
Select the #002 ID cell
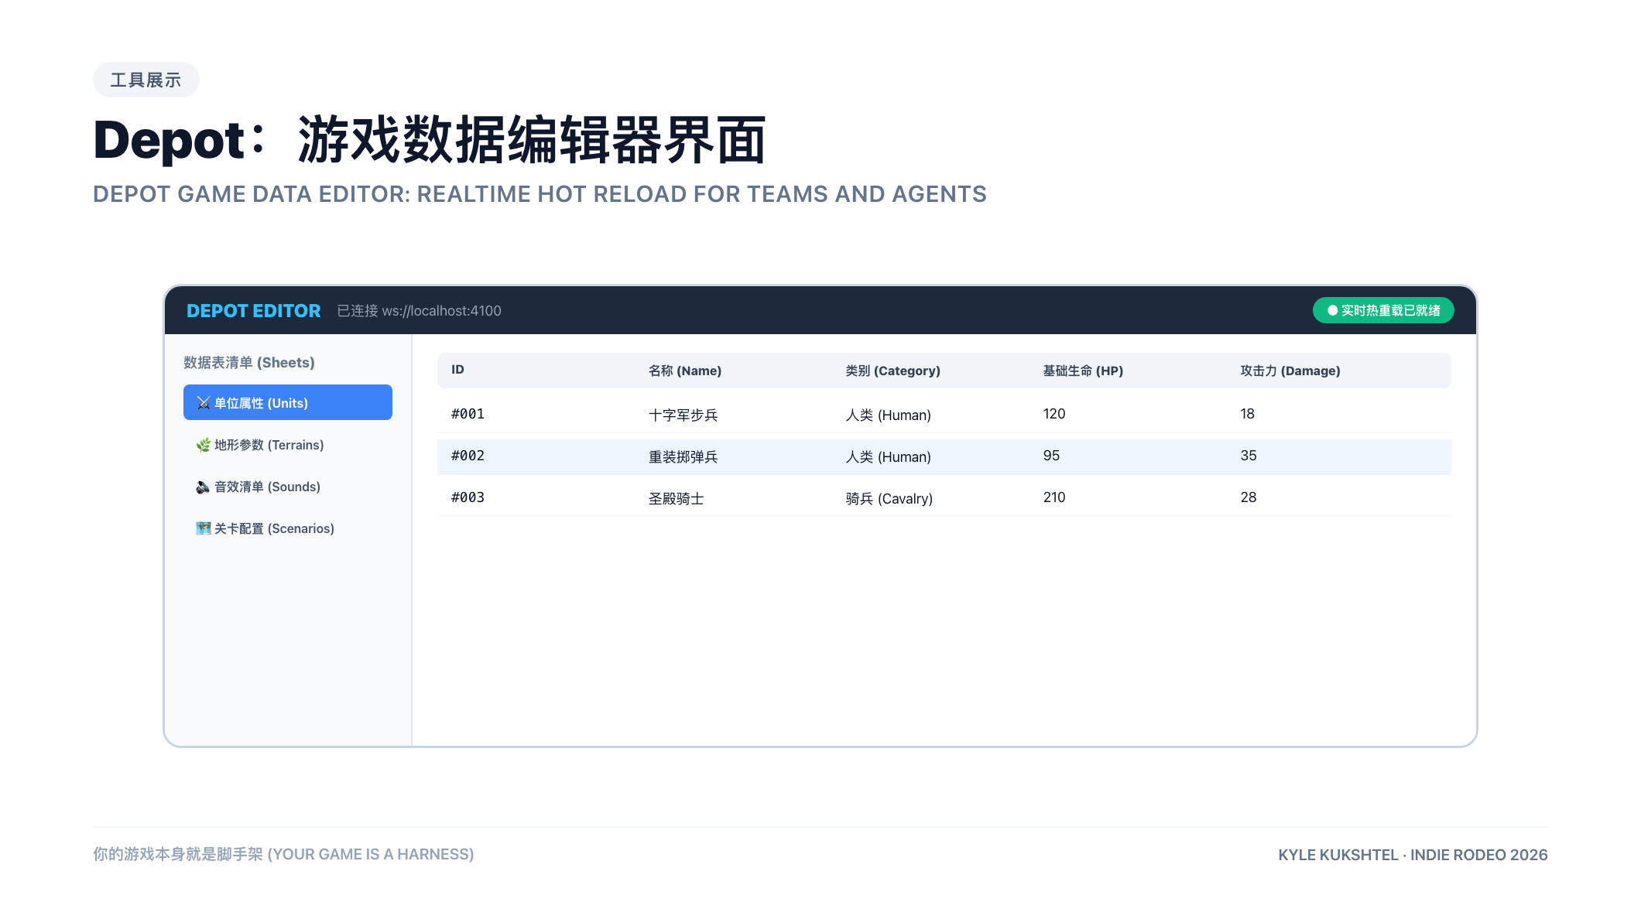pos(468,456)
